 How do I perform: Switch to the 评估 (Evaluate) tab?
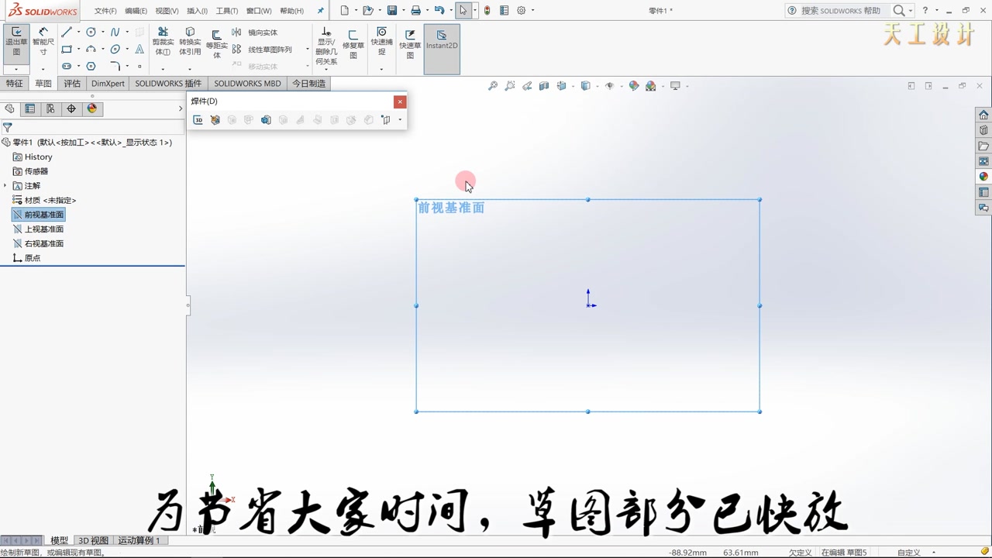72,83
